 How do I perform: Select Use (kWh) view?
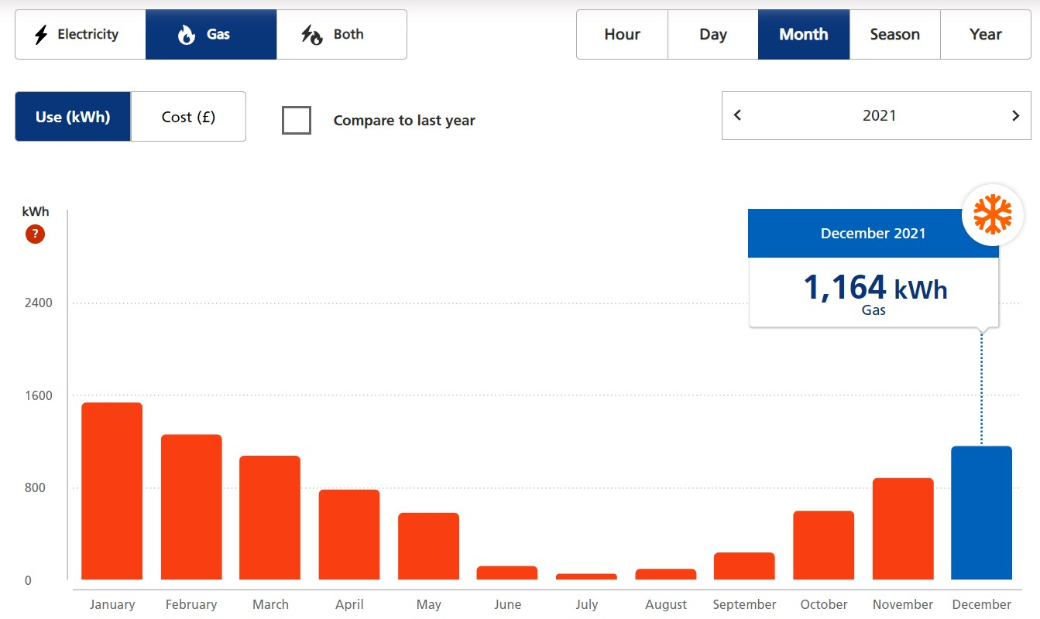(x=73, y=117)
